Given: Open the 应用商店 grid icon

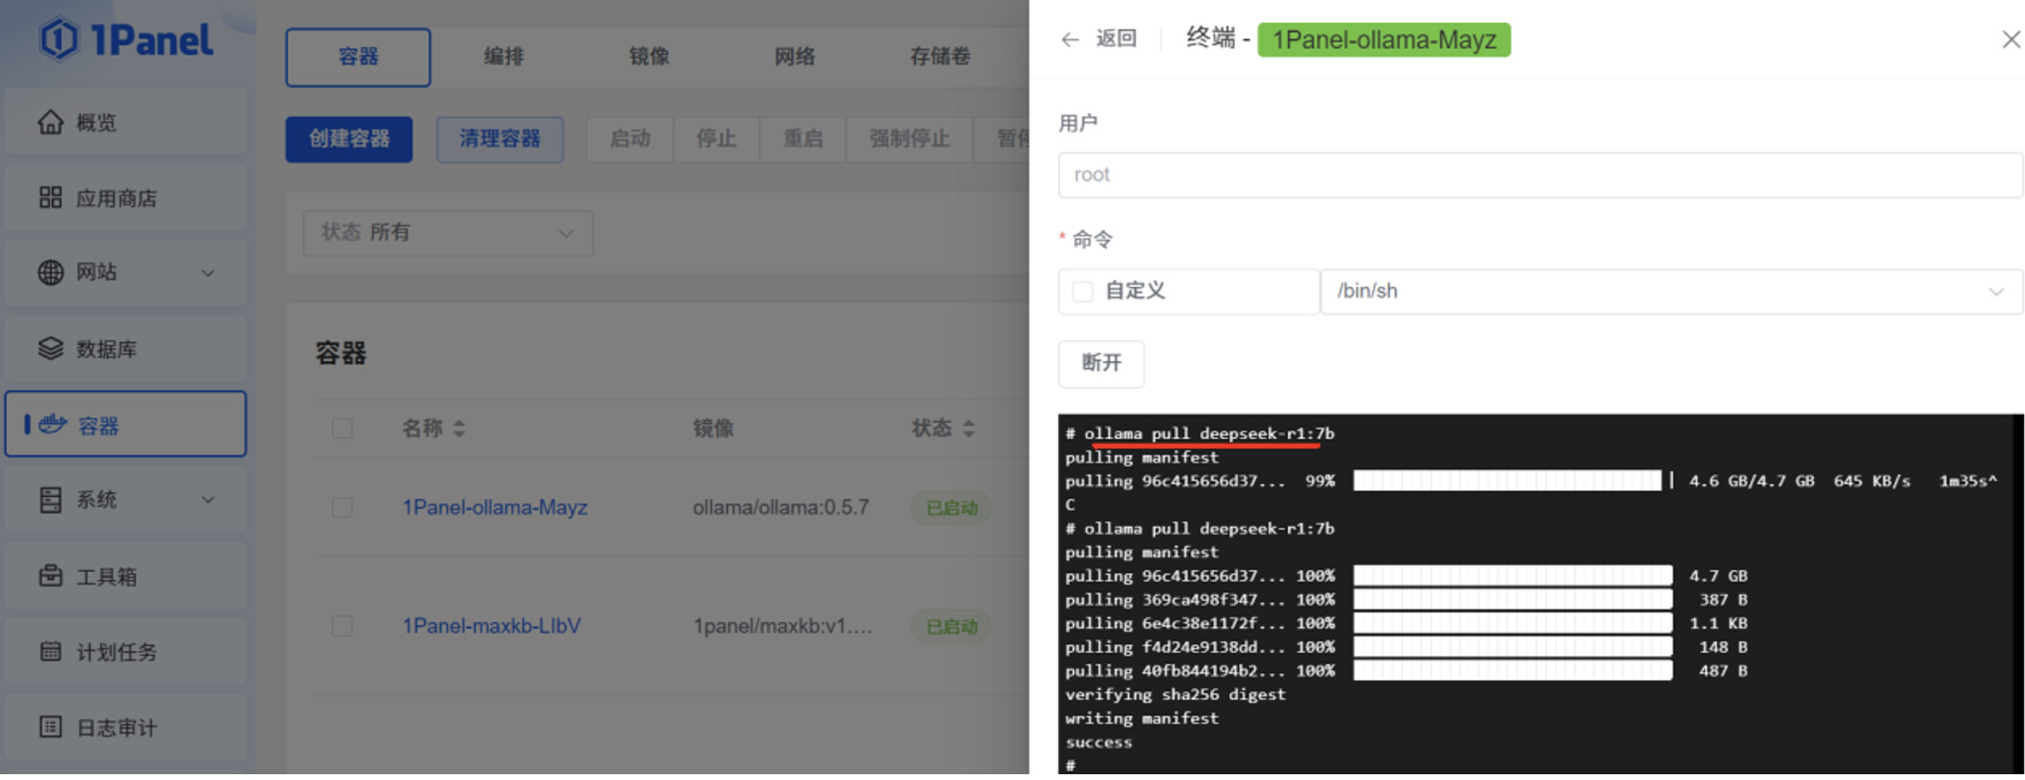Looking at the screenshot, I should [x=50, y=197].
